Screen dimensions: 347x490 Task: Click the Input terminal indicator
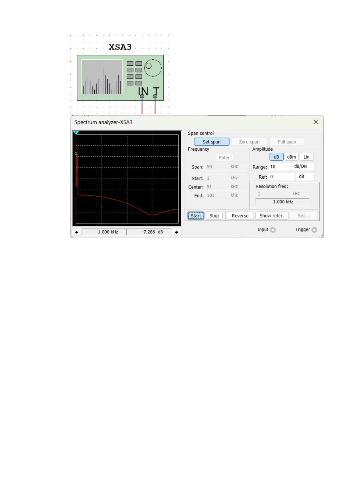point(273,230)
